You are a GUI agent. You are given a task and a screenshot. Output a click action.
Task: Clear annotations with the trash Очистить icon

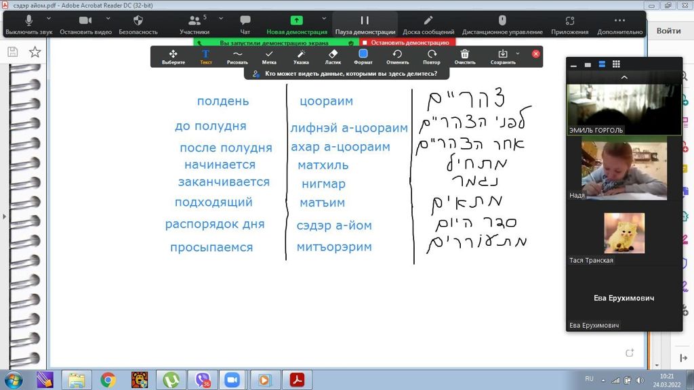[x=464, y=56]
